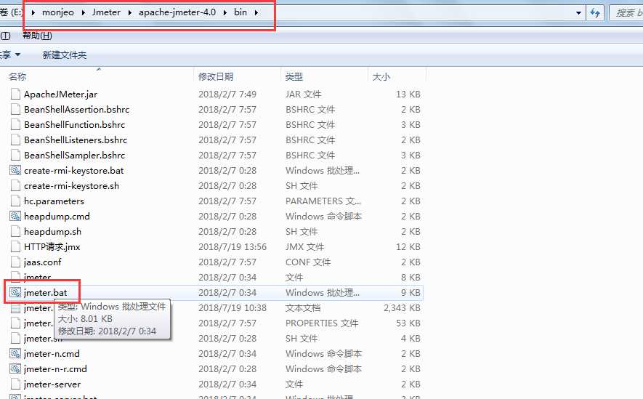Click the CONF 文件 type cell
The image size is (643, 399).
coord(308,262)
